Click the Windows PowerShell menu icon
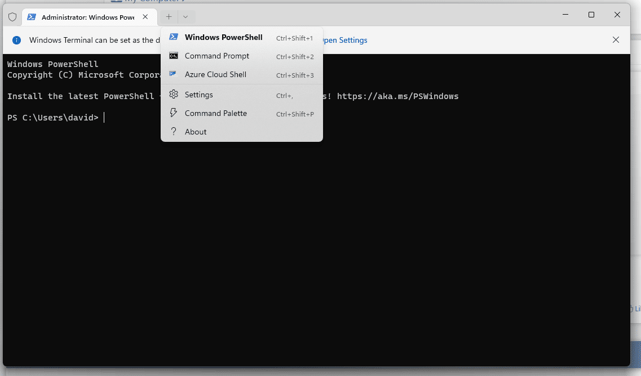The image size is (641, 376). coord(173,37)
